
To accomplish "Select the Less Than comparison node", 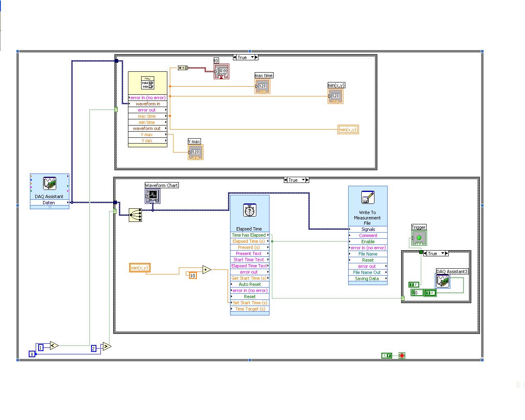I will tap(54, 346).
